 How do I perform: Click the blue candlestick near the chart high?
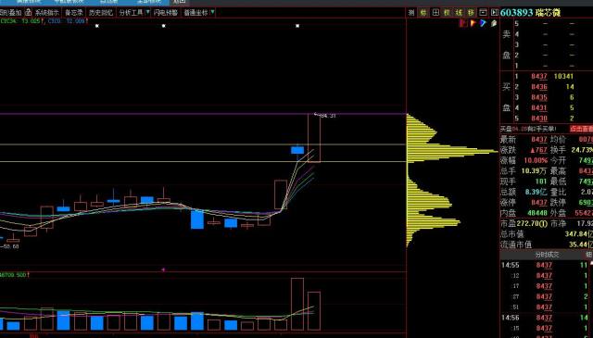[x=297, y=150]
